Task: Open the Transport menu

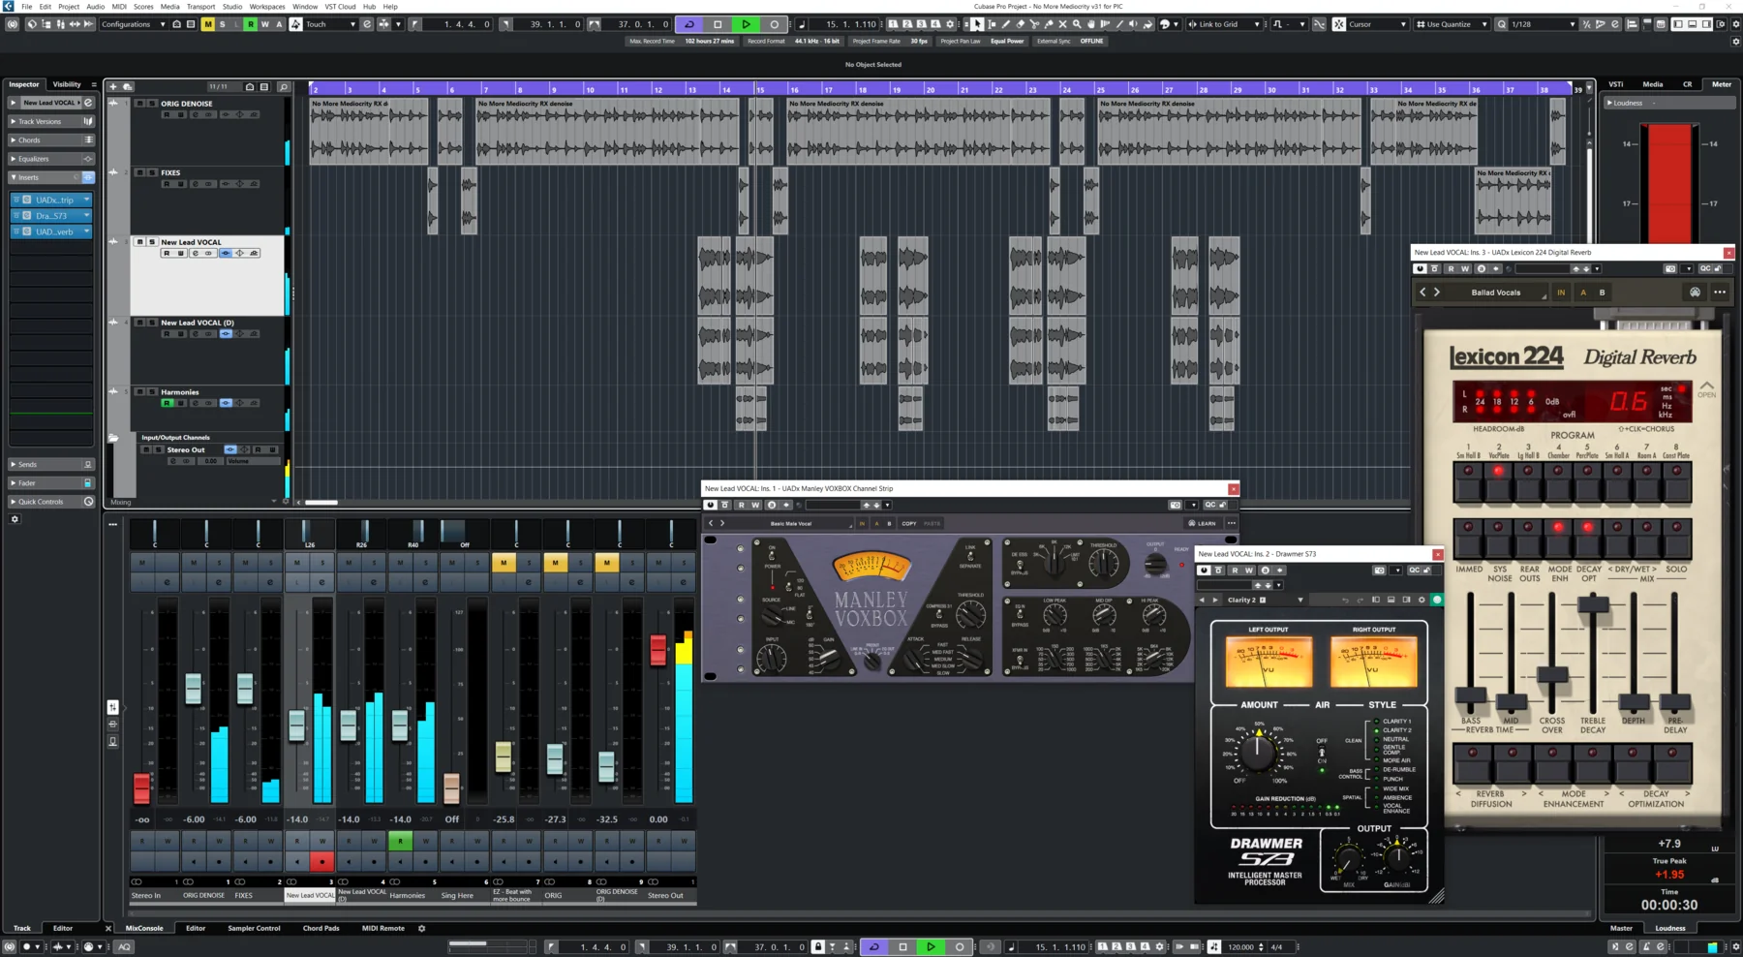Action: [x=200, y=6]
